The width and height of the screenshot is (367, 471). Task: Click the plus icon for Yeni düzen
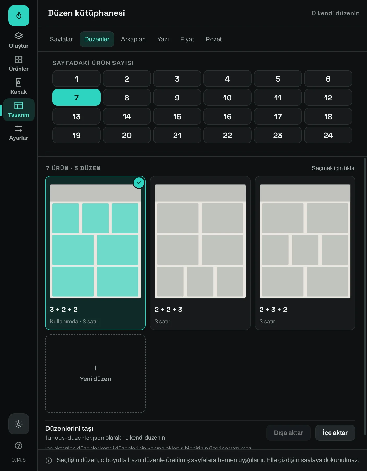point(95,368)
